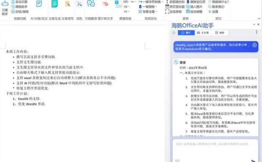Screen dimensions: 262x162
Task: Click the chat message input field
Action: tap(215, 149)
